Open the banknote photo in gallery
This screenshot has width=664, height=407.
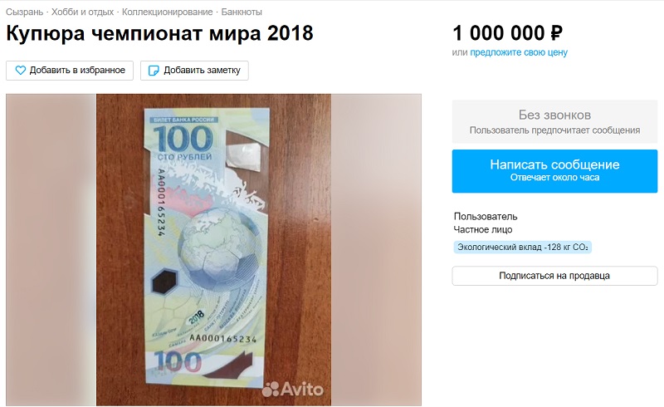coord(213,250)
